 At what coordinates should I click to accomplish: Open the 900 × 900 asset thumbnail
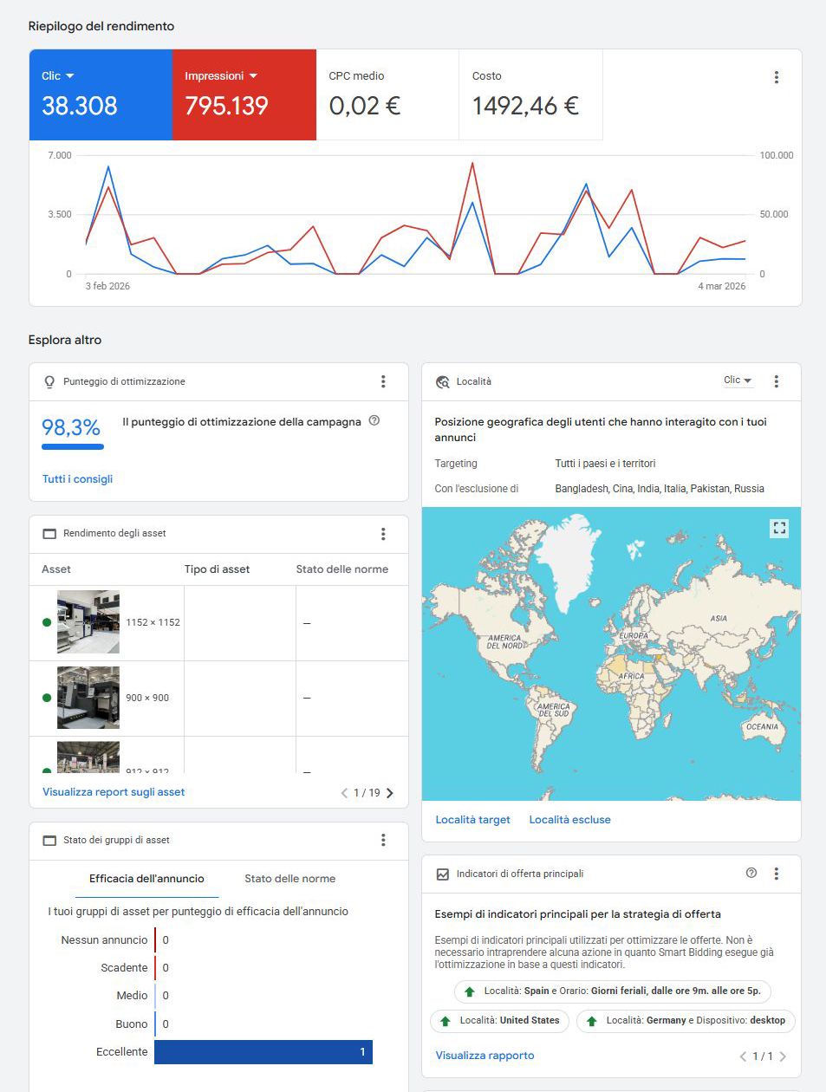click(x=88, y=698)
